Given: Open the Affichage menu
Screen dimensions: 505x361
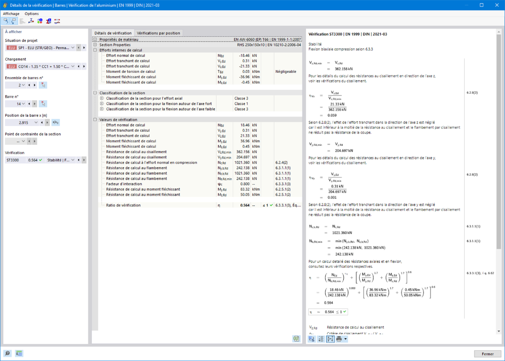Looking at the screenshot, I should point(11,14).
